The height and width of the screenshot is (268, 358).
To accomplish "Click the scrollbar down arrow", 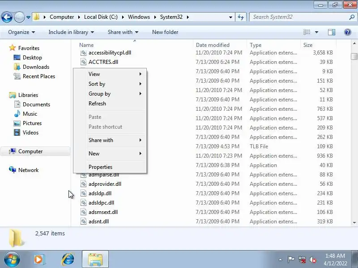I will tap(354, 222).
